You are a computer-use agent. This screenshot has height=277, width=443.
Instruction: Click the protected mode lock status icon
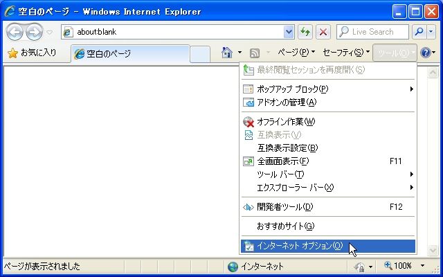(x=360, y=267)
